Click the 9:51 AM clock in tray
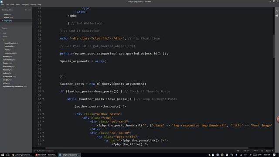The width and height of the screenshot is (279, 157). pos(267,155)
